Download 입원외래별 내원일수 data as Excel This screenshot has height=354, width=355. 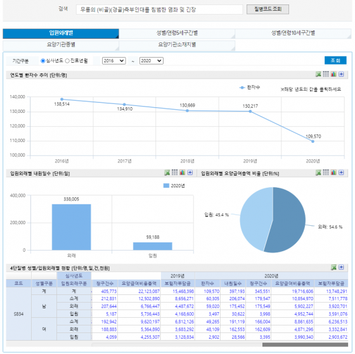click(167, 173)
